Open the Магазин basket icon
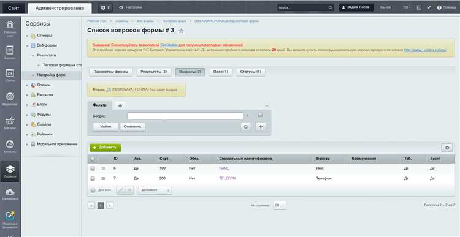 (x=10, y=122)
